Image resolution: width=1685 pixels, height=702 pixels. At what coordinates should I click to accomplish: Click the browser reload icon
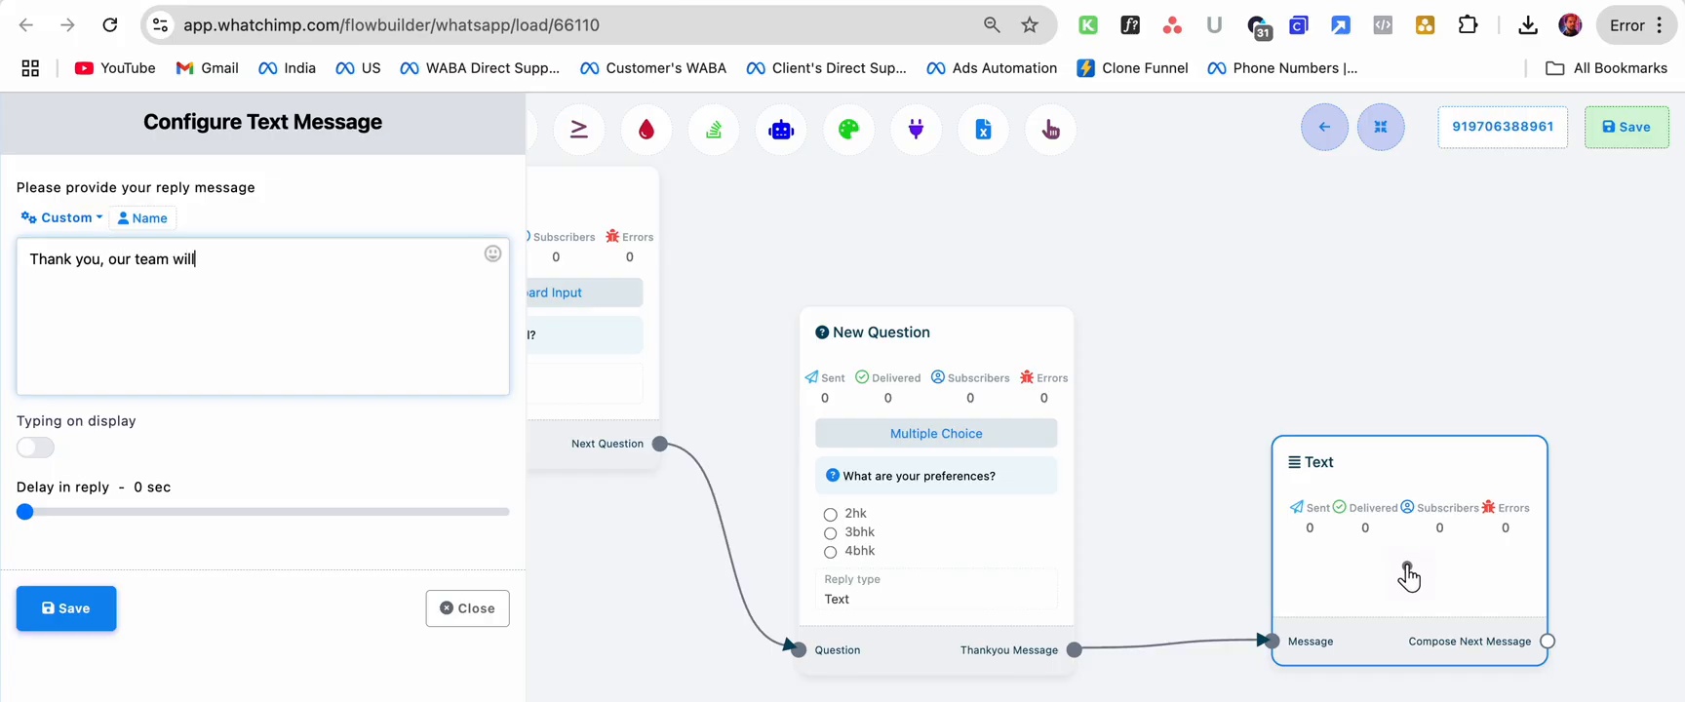click(x=110, y=25)
